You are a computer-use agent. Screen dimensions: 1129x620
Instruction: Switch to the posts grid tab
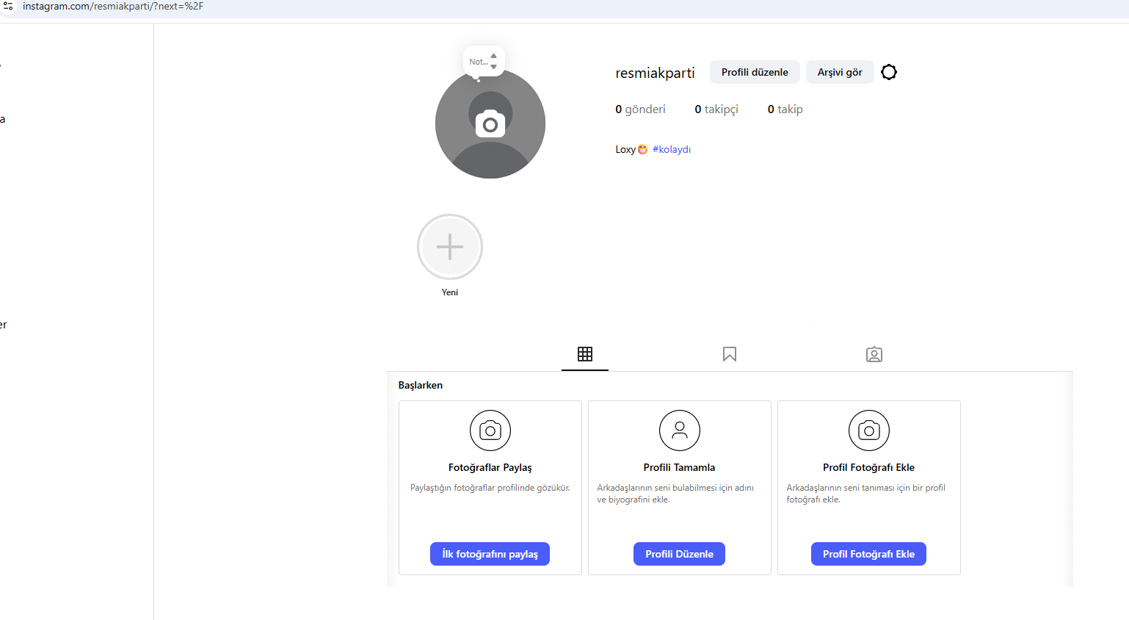click(x=585, y=354)
